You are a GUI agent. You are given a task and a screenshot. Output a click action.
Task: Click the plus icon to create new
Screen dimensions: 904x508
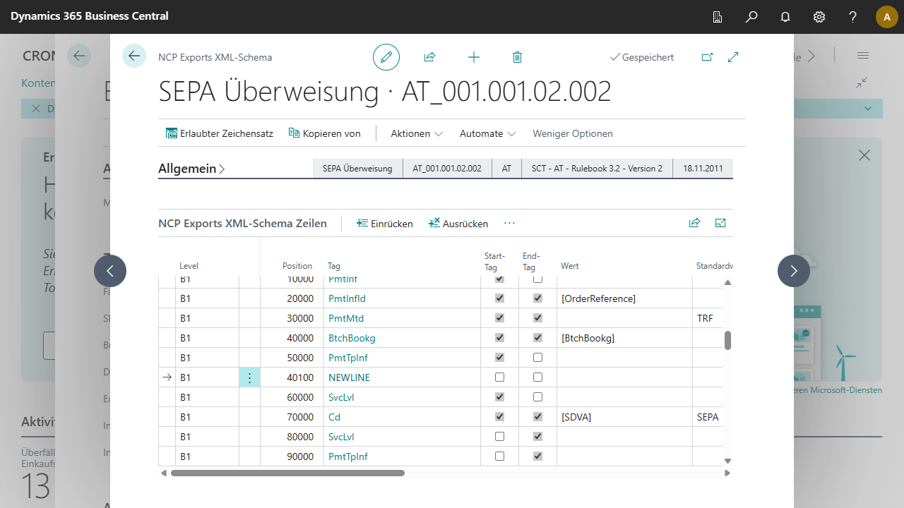click(x=474, y=57)
